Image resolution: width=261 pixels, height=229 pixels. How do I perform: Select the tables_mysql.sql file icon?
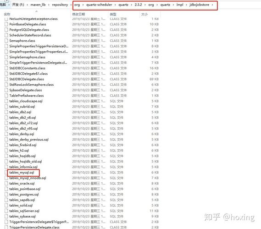tap(6, 173)
